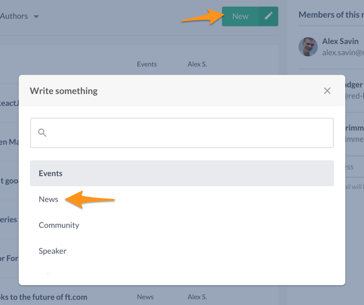Select the Speaker category option

click(52, 251)
